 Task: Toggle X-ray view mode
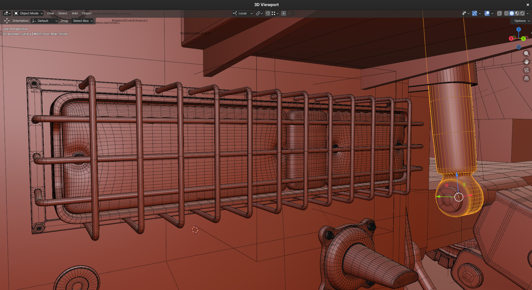tap(499, 13)
